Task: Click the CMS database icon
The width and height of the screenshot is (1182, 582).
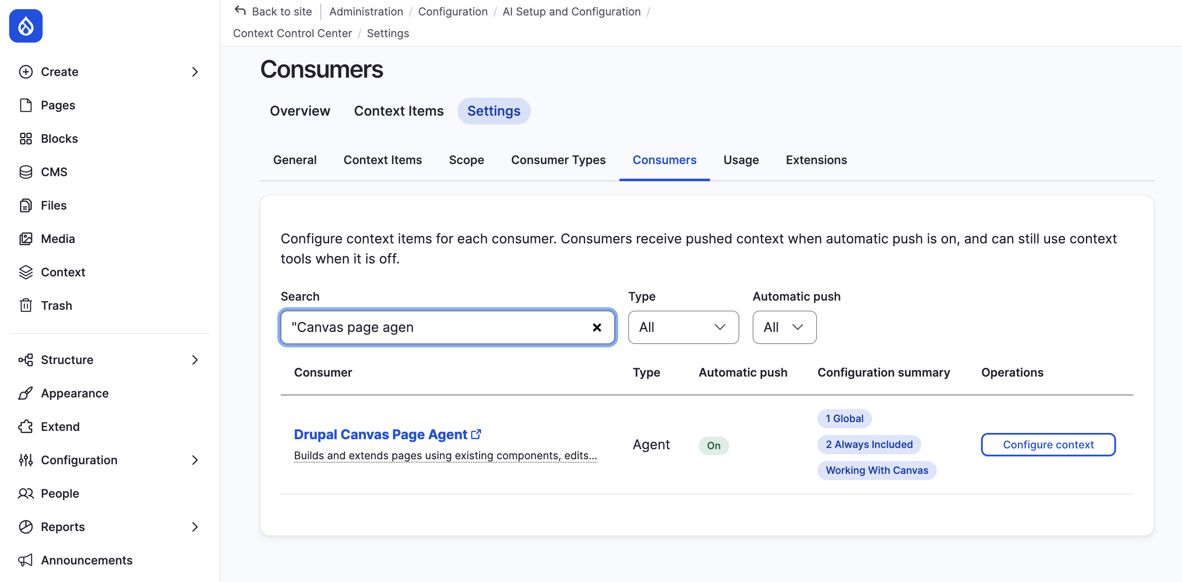Action: [x=26, y=172]
